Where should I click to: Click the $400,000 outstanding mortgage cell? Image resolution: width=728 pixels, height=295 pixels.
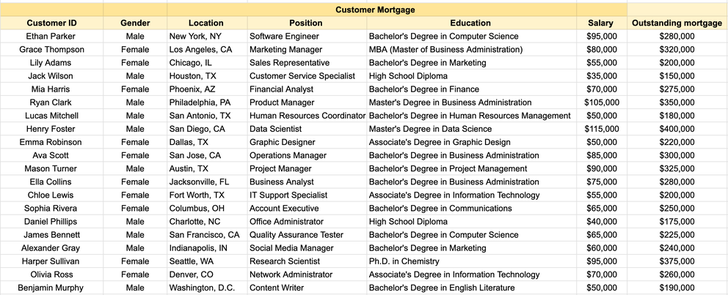(677, 129)
